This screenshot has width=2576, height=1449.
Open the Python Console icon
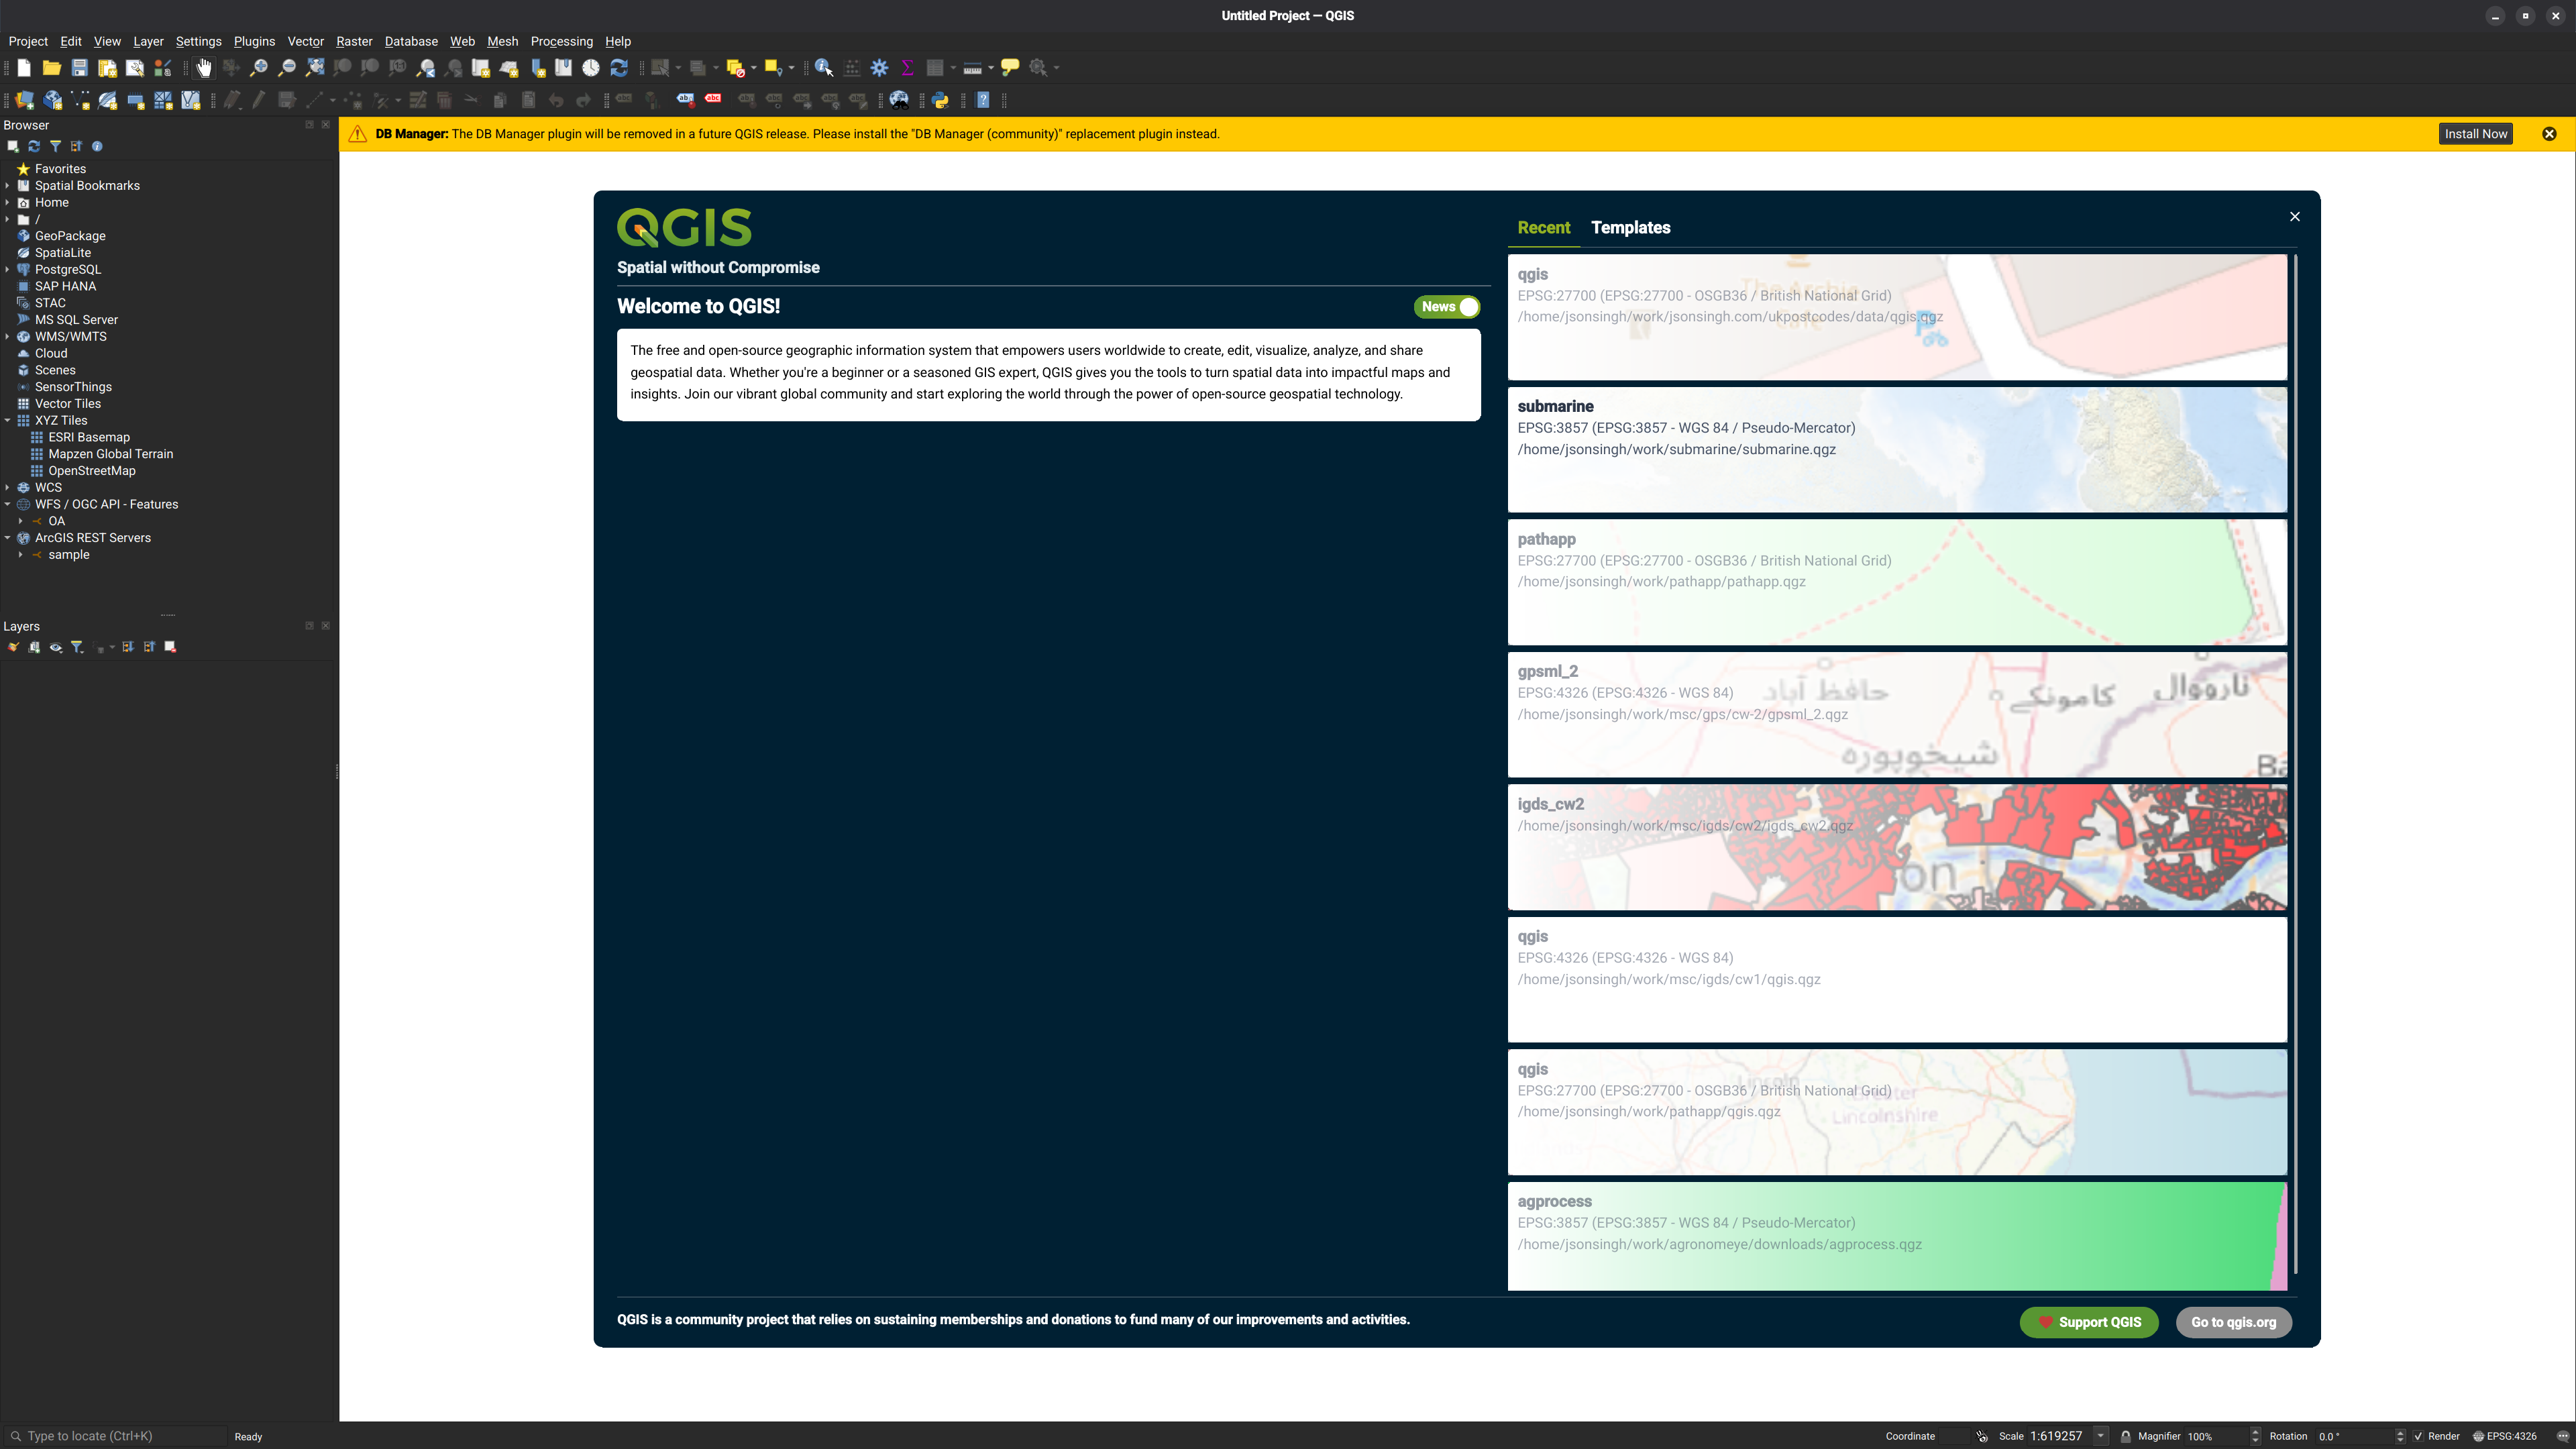(940, 100)
